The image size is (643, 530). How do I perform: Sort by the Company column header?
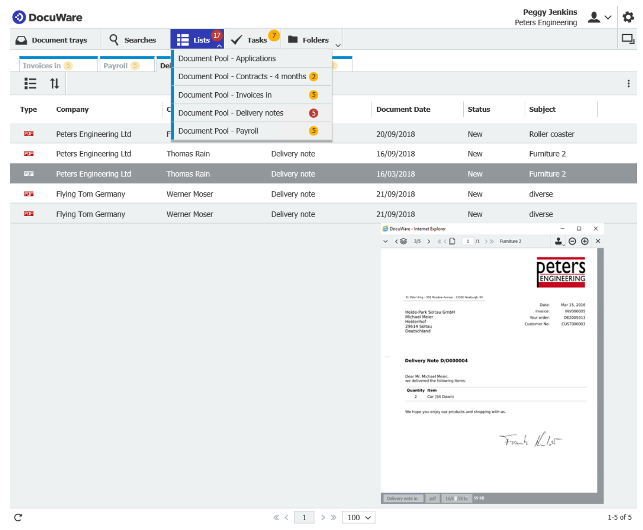[72, 109]
